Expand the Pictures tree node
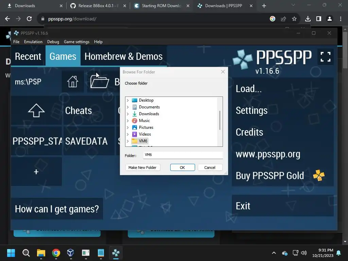The width and height of the screenshot is (348, 261). 128,127
